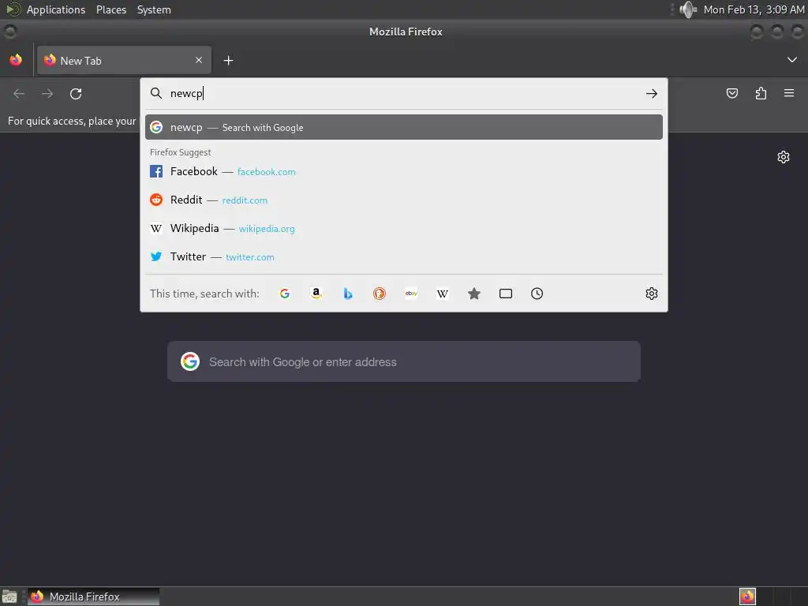
Task: Select the Reddit suggestion row
Action: pos(403,200)
